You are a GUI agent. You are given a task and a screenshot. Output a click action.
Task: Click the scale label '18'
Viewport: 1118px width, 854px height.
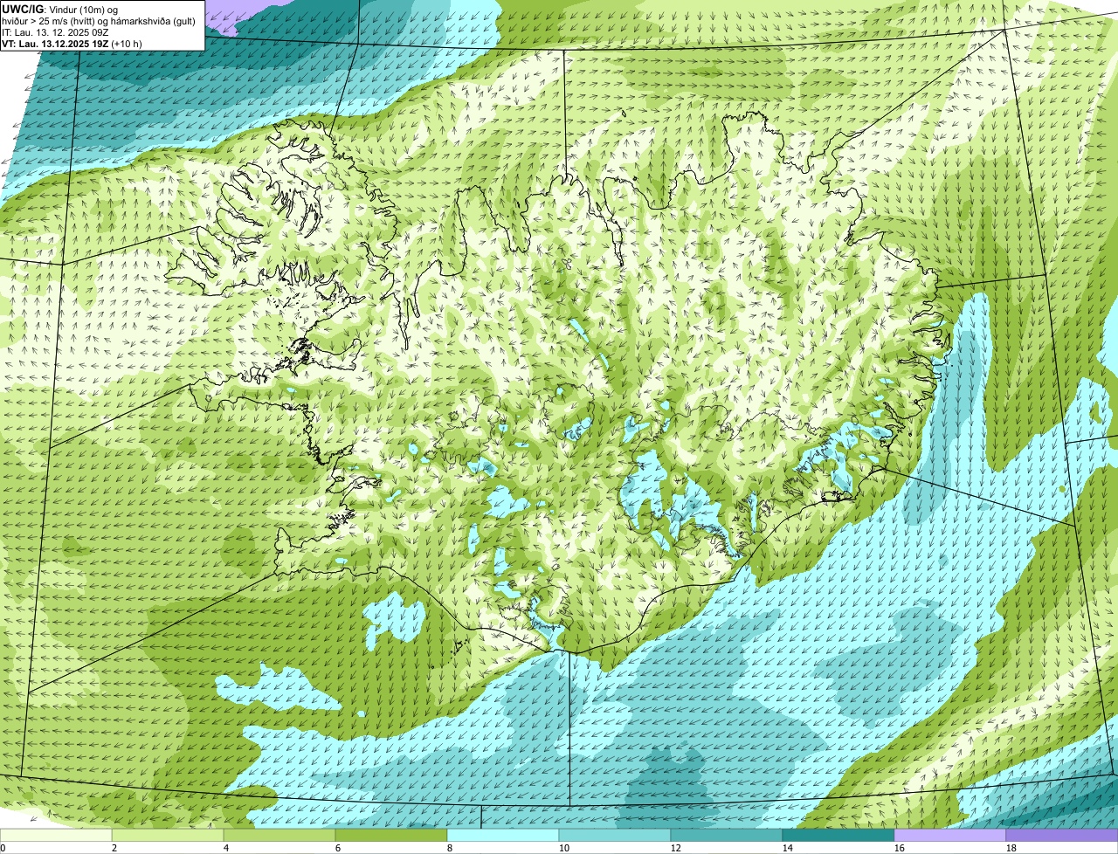pos(1011,848)
